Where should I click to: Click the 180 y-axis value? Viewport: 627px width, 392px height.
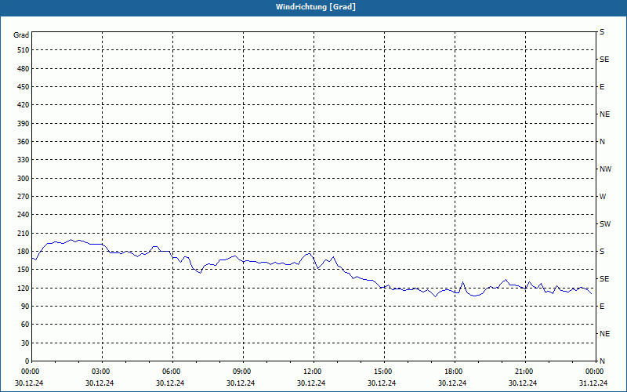click(24, 252)
